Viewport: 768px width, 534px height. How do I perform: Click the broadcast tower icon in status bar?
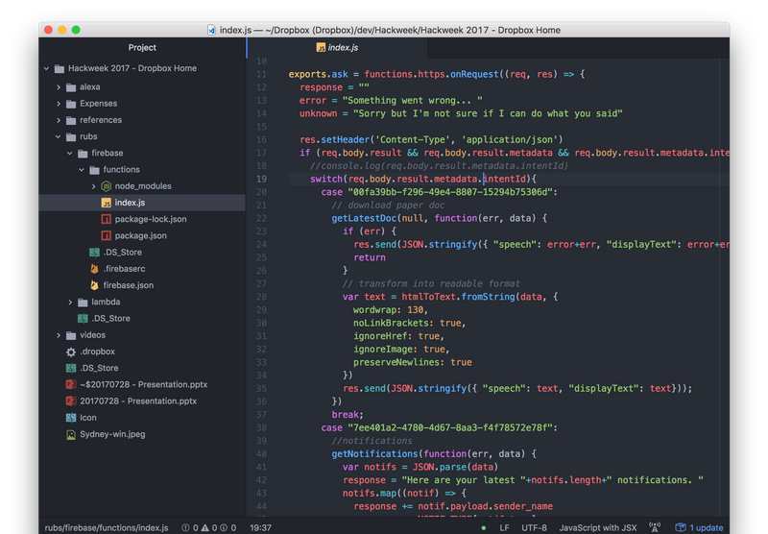click(x=655, y=527)
